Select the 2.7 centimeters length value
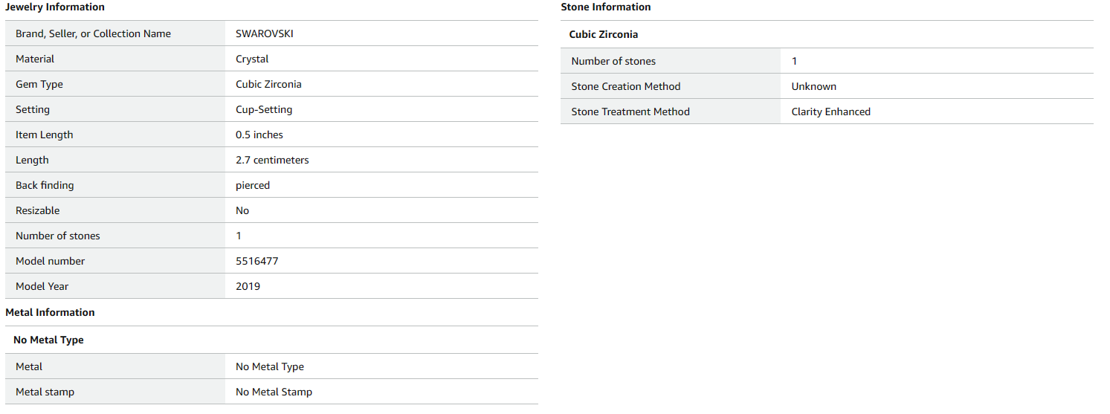 (x=272, y=160)
